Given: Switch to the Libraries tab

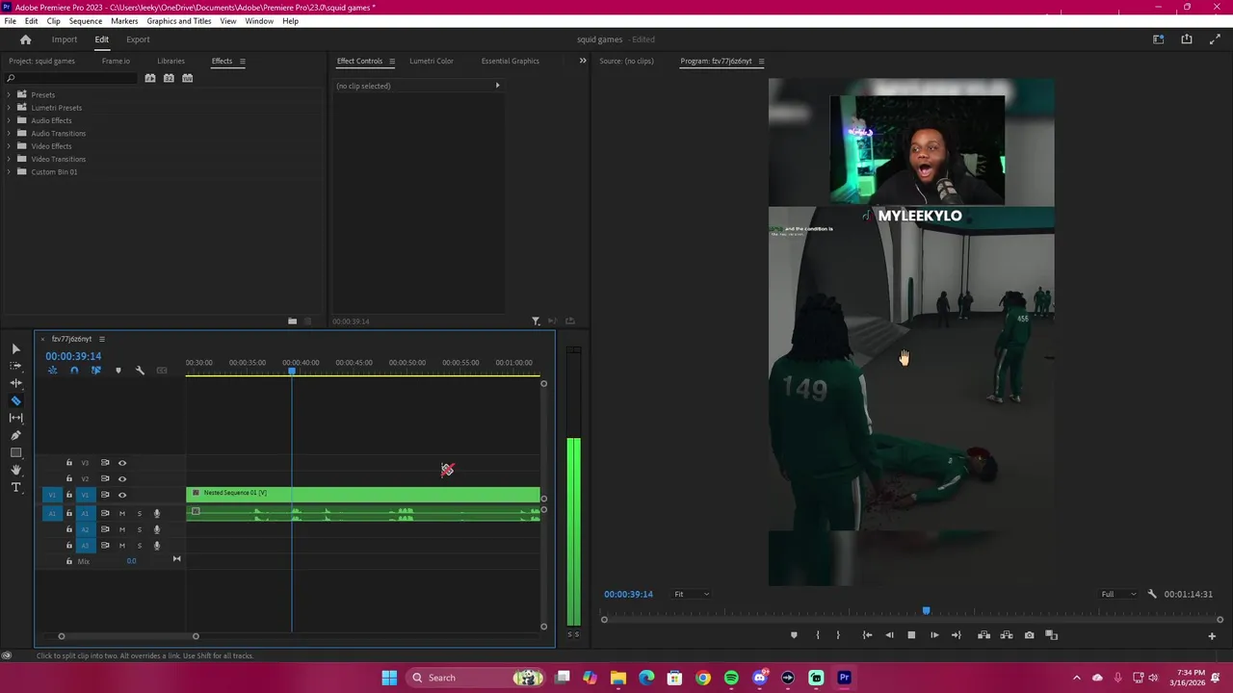Looking at the screenshot, I should click(x=171, y=61).
